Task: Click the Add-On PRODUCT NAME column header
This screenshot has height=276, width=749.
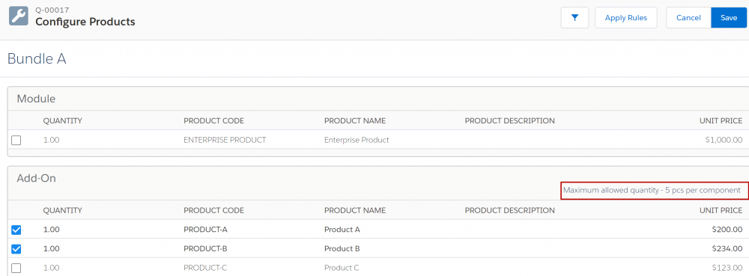Action: tap(355, 210)
